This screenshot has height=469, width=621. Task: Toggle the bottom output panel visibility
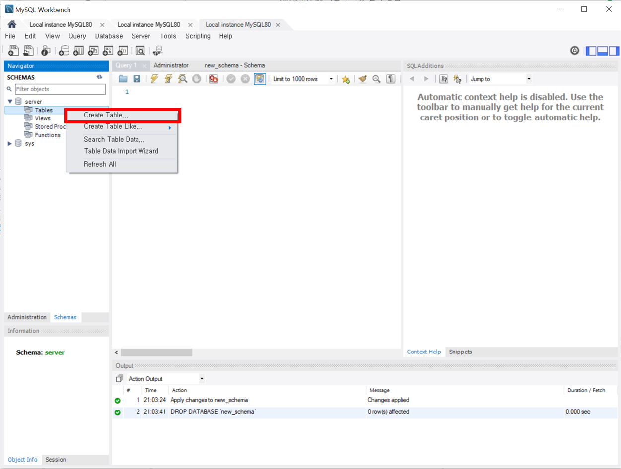pos(602,50)
